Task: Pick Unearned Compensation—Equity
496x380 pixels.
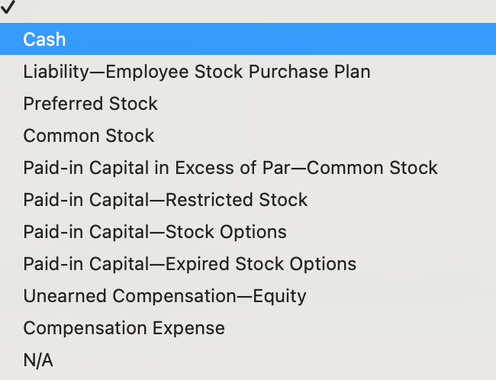Action: [x=165, y=296]
